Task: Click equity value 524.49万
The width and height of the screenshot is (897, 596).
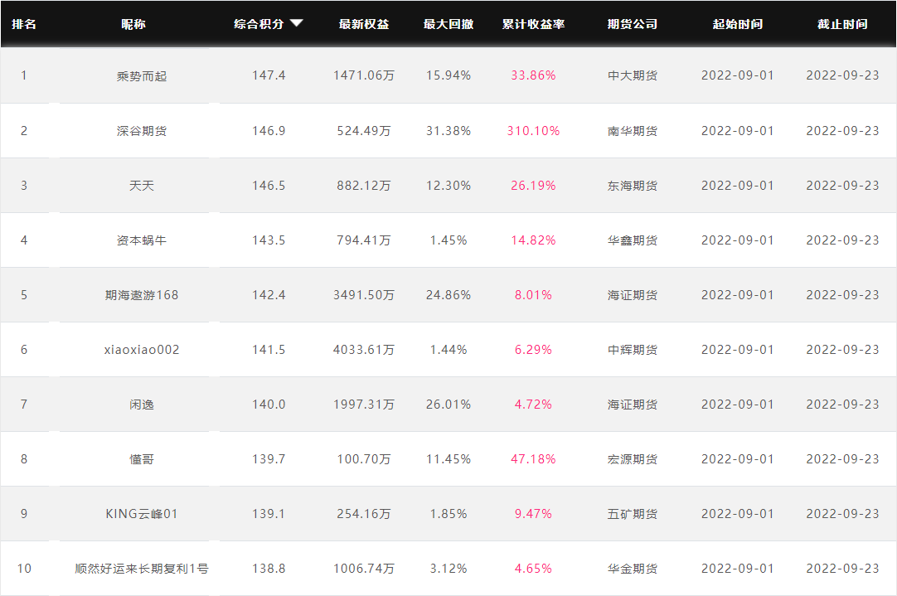Action: point(364,131)
